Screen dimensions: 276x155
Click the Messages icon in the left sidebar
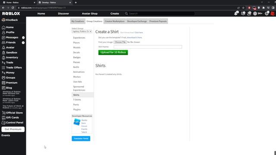(3, 37)
